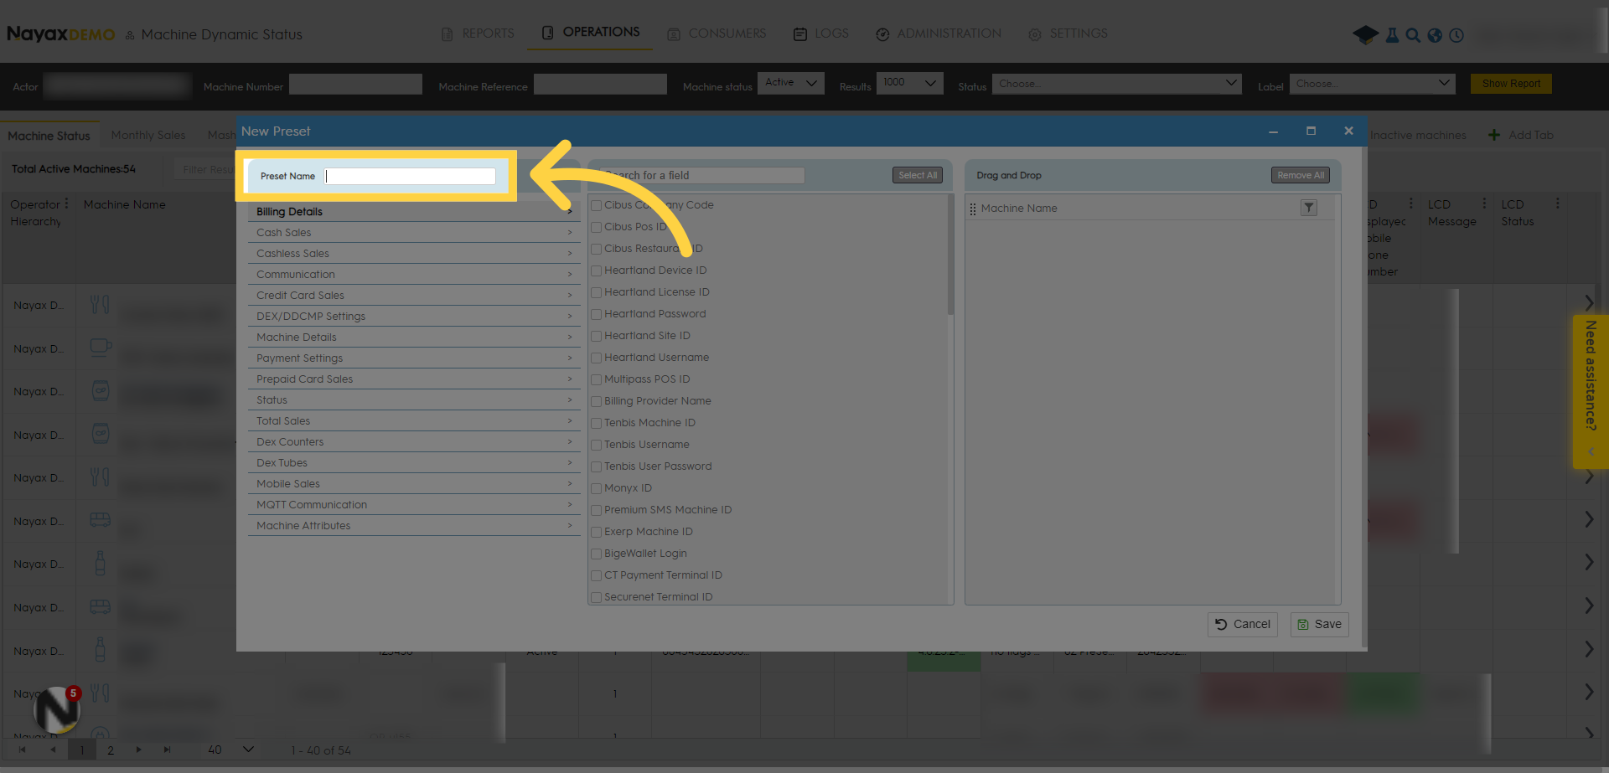Screen dimensions: 1609x773
Task: Click the Save disk icon
Action: click(1303, 624)
